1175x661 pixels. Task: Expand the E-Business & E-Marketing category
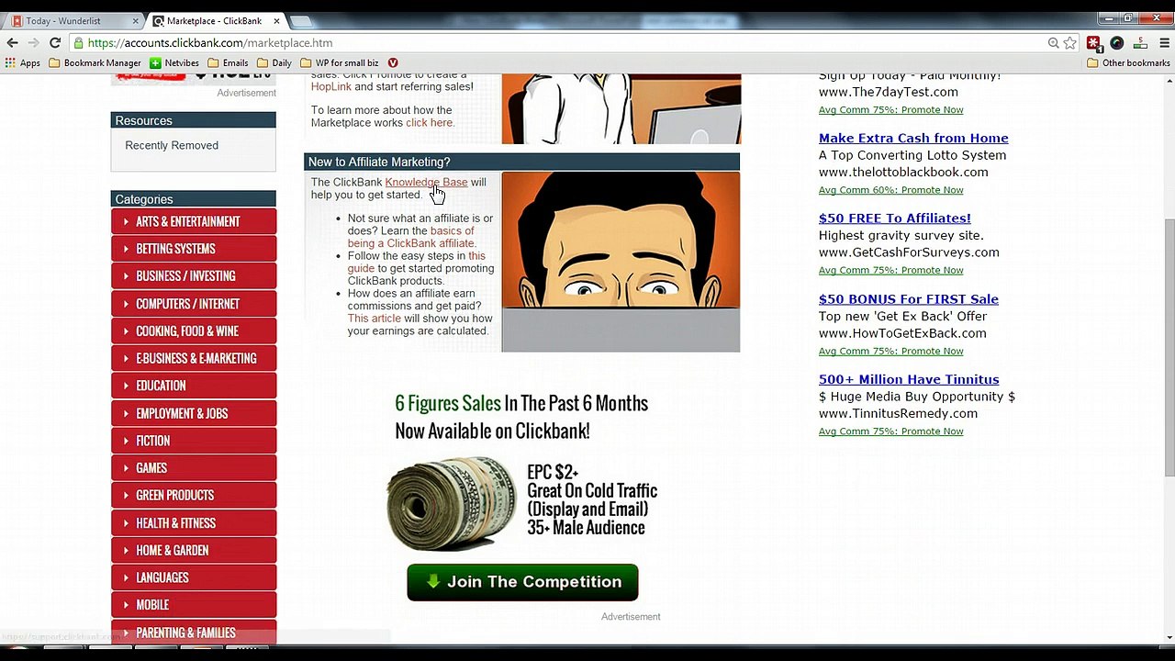click(x=194, y=358)
